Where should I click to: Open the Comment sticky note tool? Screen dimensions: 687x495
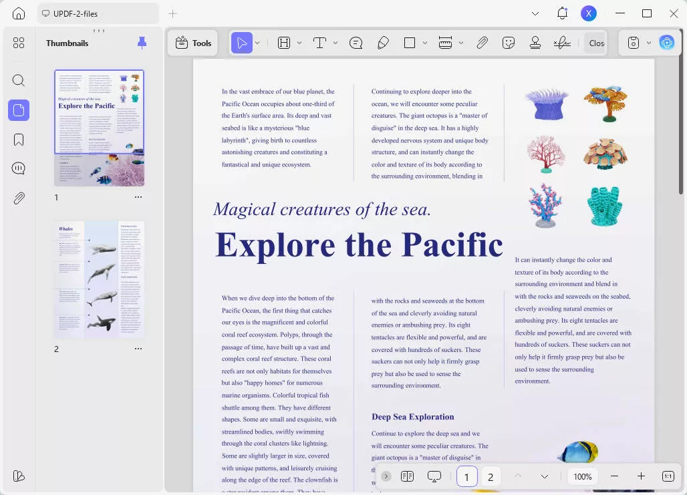pos(356,43)
